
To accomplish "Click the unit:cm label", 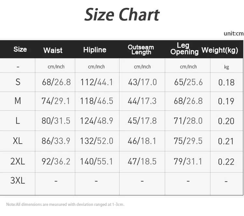I will [233, 33].
